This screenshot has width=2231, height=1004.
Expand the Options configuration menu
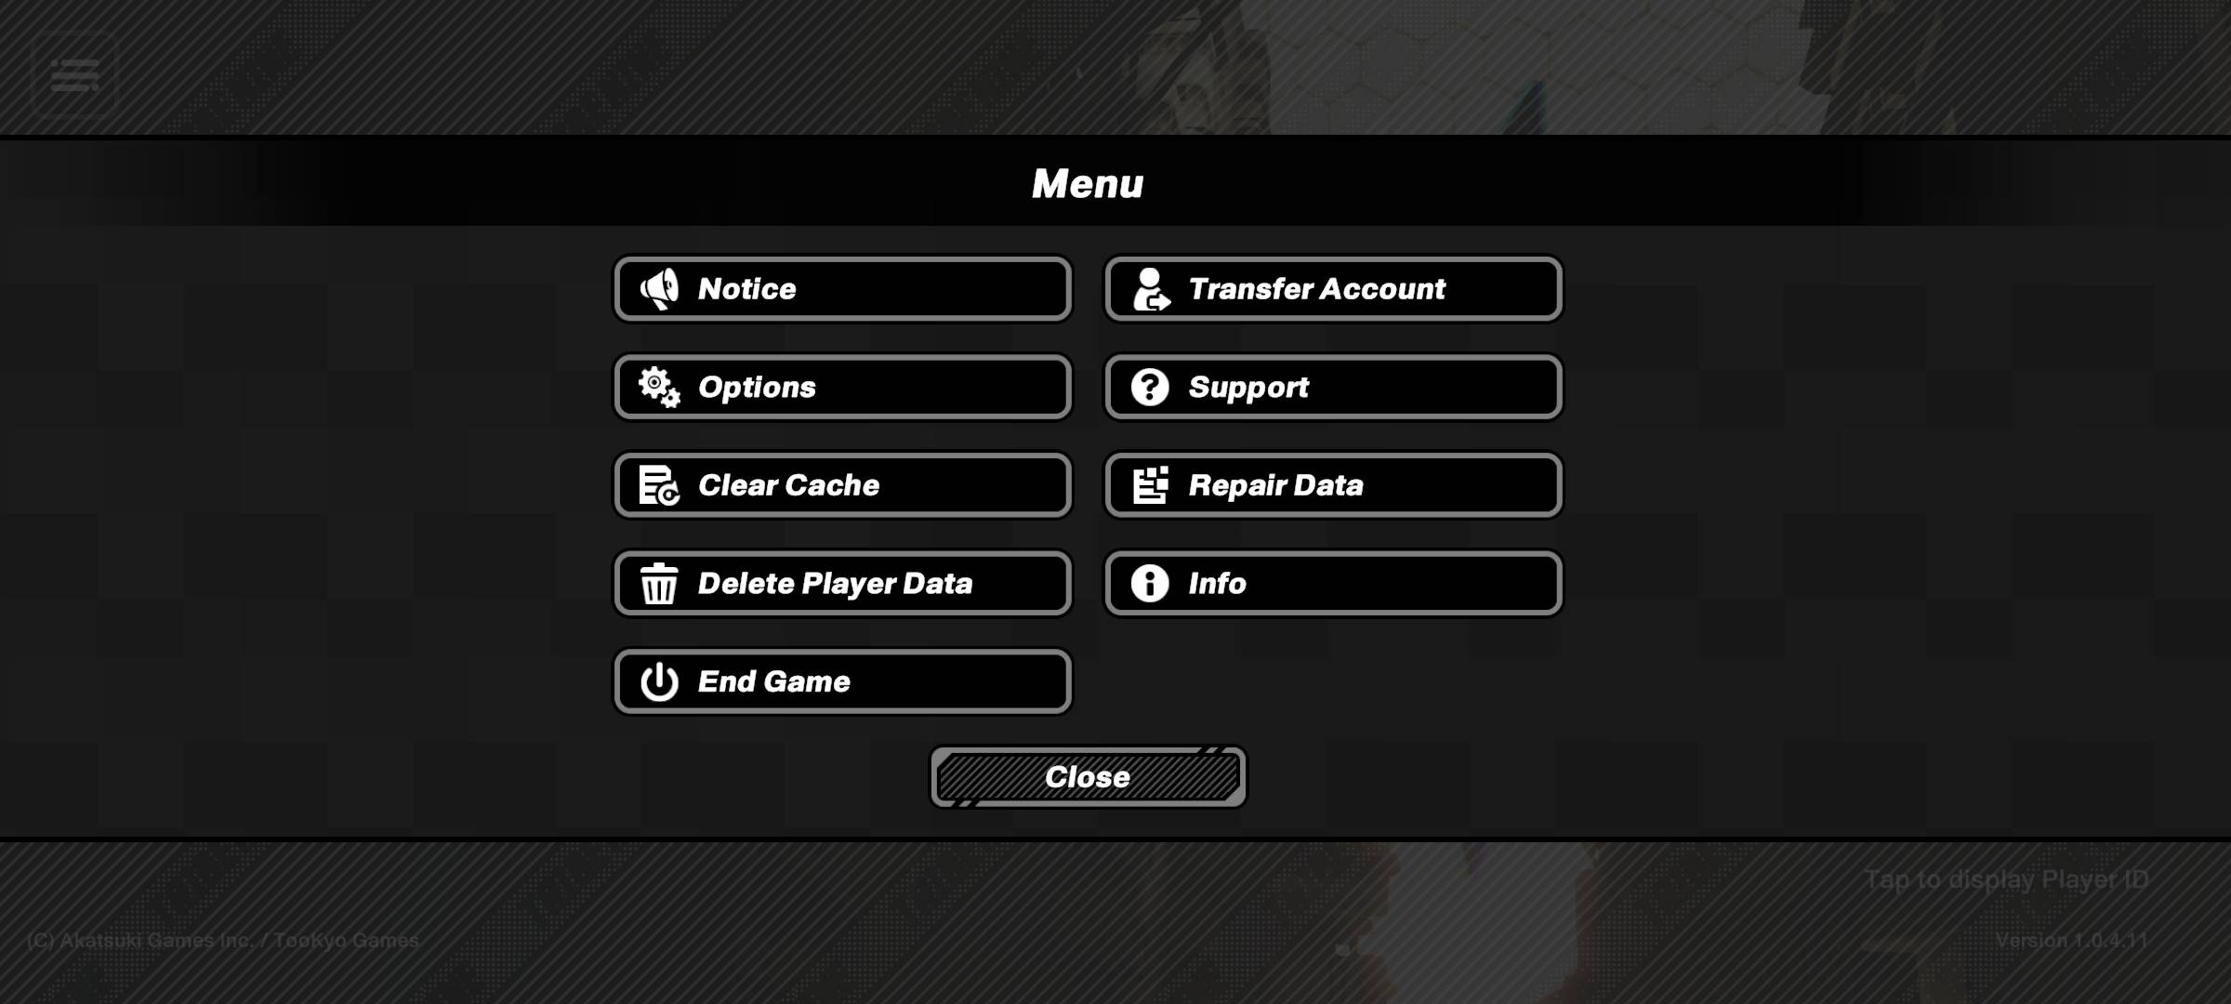click(x=844, y=386)
